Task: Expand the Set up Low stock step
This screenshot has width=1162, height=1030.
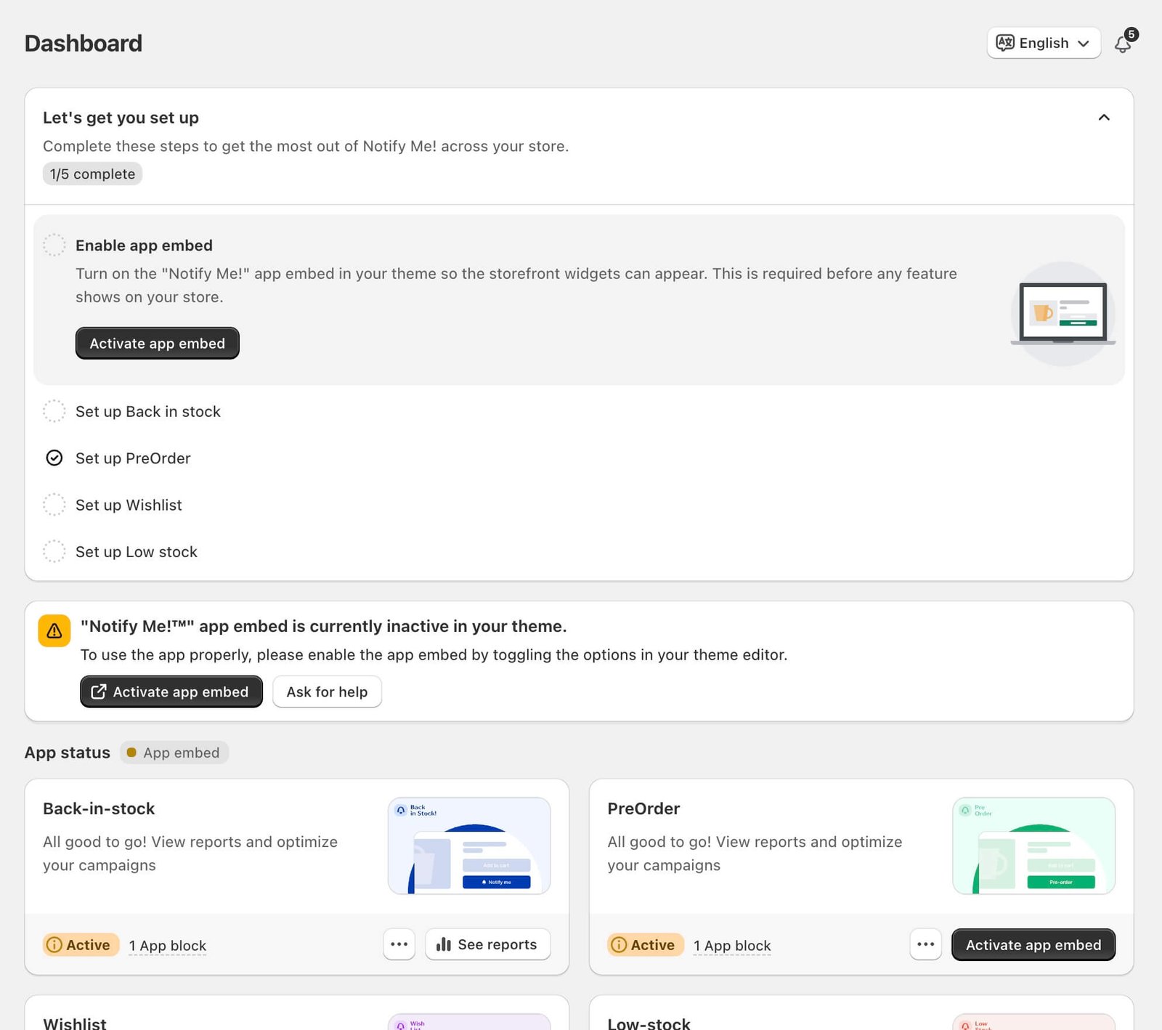Action: (x=137, y=552)
